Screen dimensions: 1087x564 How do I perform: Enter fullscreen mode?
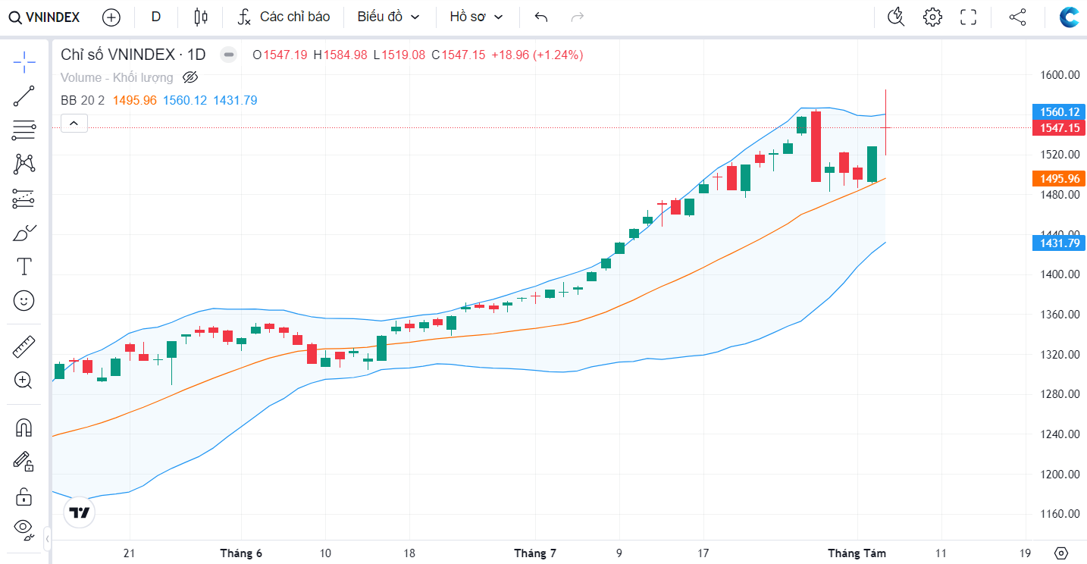pos(968,17)
